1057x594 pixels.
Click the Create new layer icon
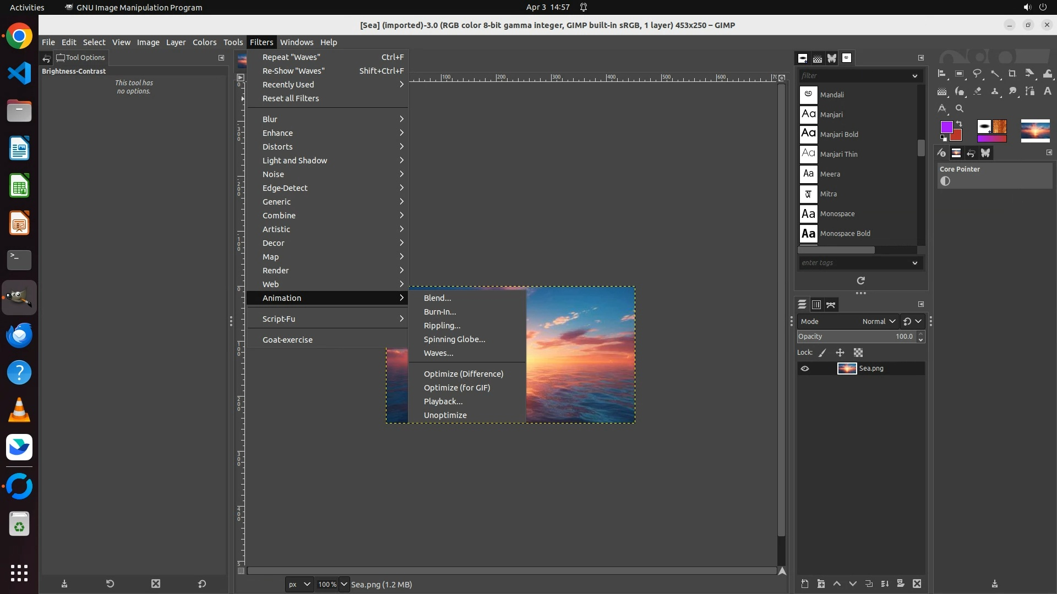[x=805, y=584]
